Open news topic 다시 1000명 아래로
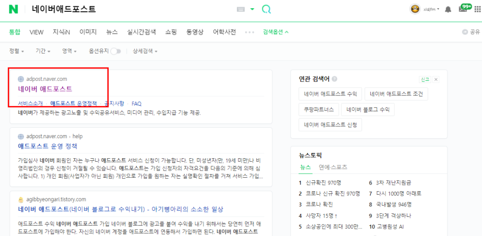 tap(399, 194)
